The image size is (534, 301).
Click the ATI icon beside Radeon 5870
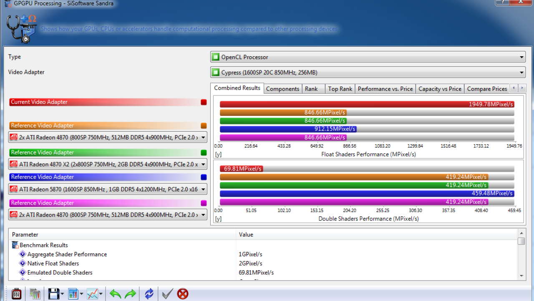coord(13,189)
